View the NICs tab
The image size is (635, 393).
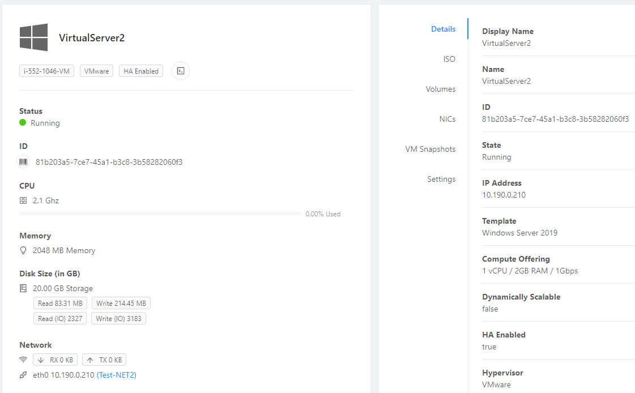click(448, 119)
